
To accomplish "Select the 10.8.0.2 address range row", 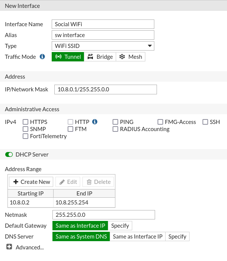I will [31, 203].
